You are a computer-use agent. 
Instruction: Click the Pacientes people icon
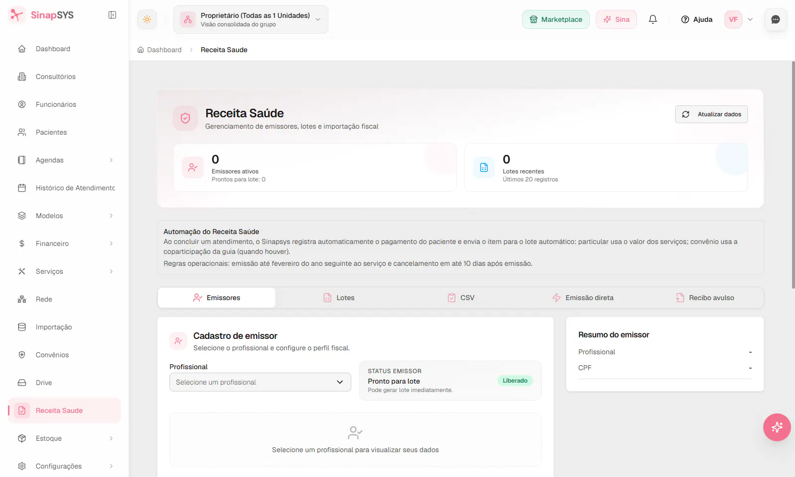coord(22,132)
